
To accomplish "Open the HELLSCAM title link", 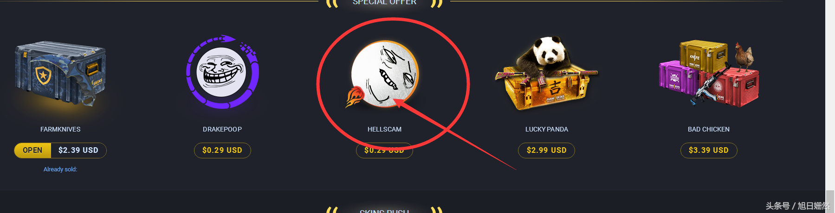I will (x=384, y=129).
